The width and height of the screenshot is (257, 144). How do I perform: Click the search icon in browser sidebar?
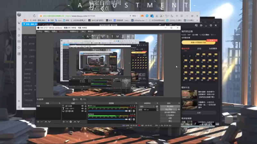point(19,29)
